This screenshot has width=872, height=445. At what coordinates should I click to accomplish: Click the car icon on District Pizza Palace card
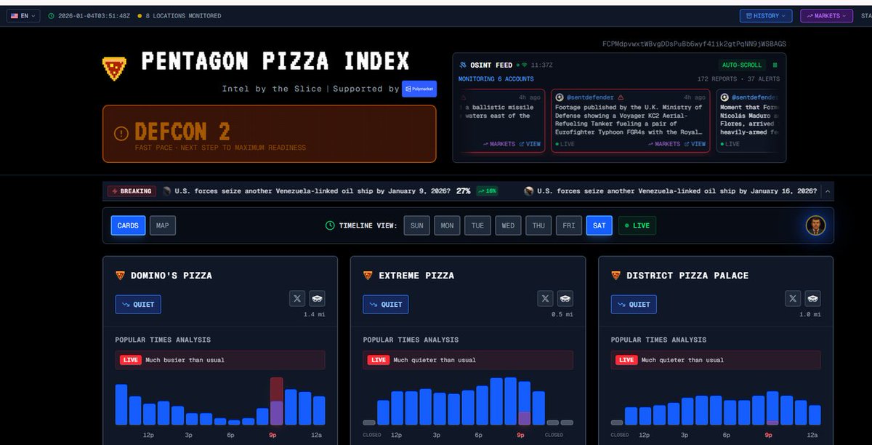click(x=812, y=298)
